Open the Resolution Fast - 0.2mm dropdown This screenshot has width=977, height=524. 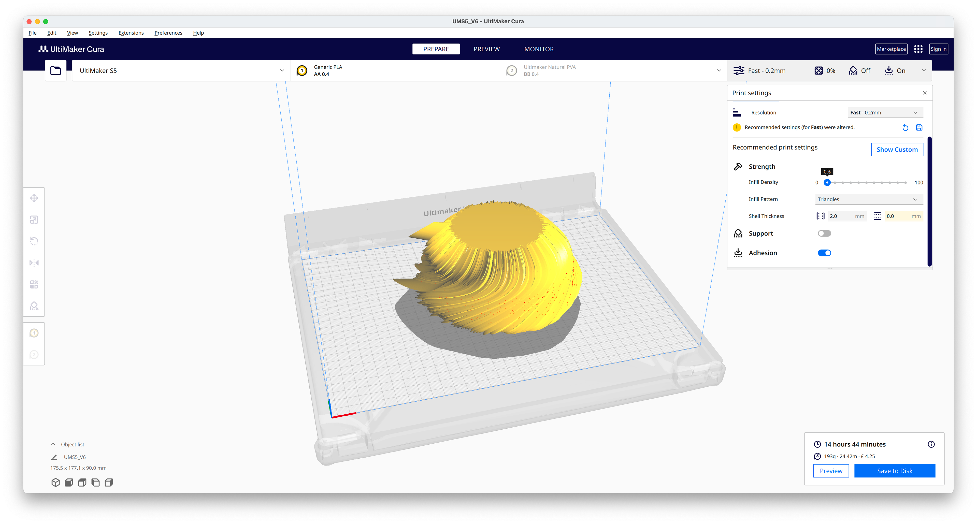pyautogui.click(x=885, y=113)
